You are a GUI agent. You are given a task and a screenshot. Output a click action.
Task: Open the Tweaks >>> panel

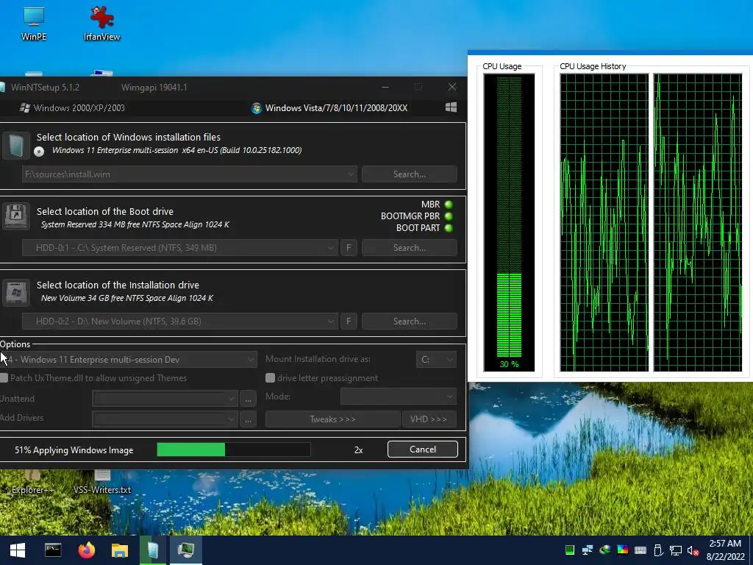(x=333, y=419)
